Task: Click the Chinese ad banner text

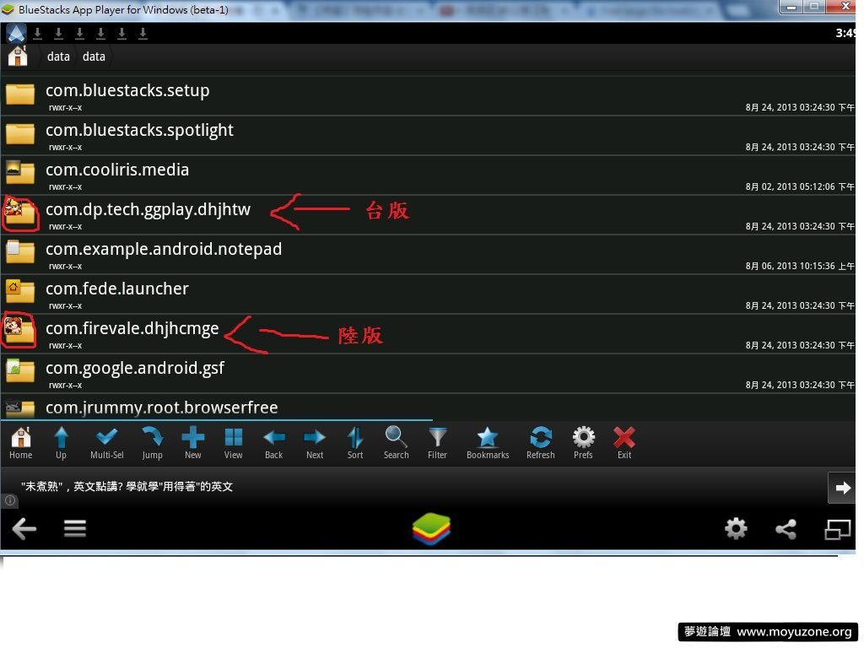Action: click(x=127, y=487)
